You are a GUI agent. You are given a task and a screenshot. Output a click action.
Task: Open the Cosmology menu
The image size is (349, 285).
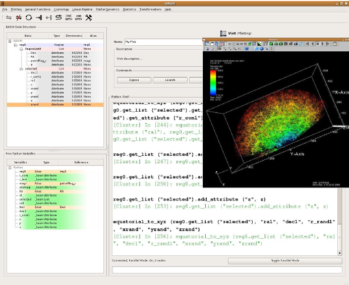(x=61, y=10)
